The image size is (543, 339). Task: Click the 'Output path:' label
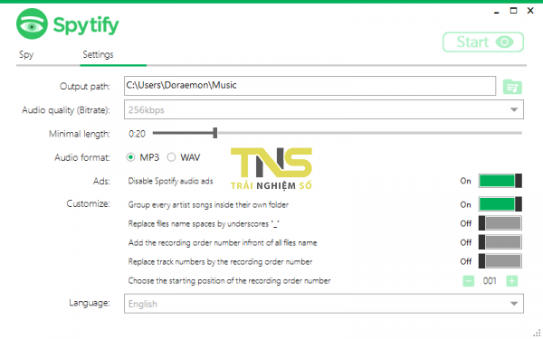[85, 86]
